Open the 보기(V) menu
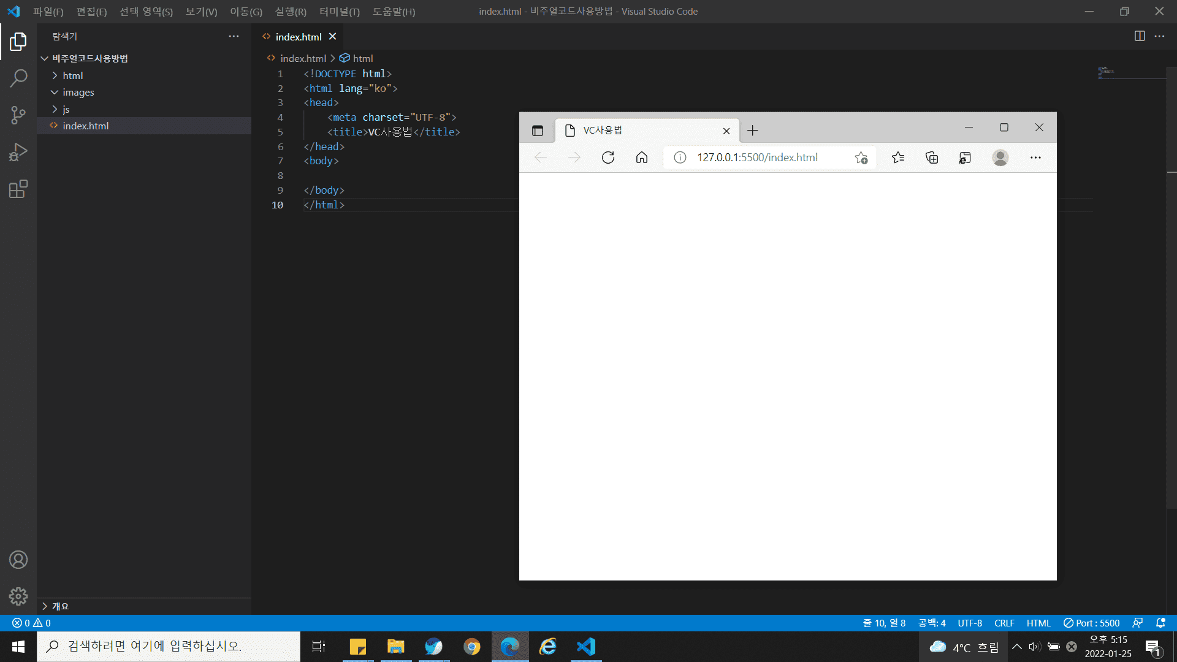The width and height of the screenshot is (1177, 662). (201, 12)
